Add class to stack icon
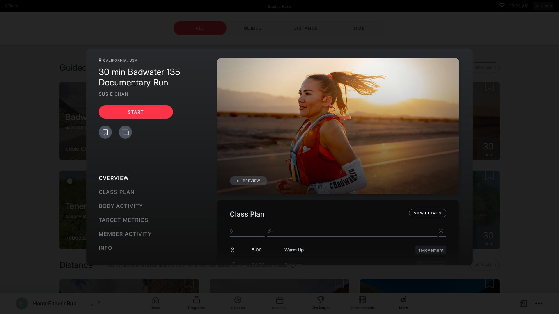559x314 pixels. click(125, 132)
